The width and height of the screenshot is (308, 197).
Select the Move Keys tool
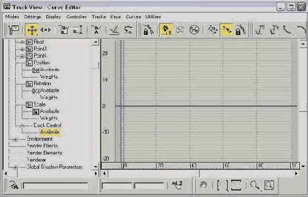click(x=31, y=30)
